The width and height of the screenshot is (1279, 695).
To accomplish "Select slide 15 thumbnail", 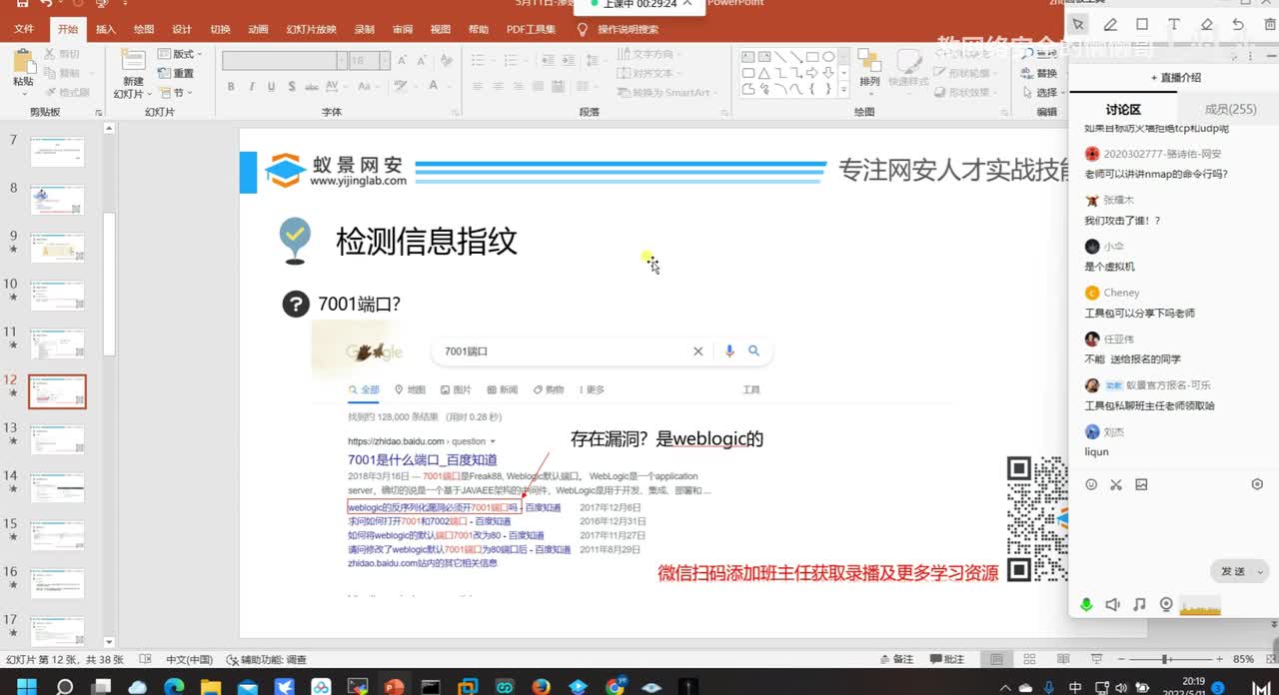I will (x=57, y=534).
